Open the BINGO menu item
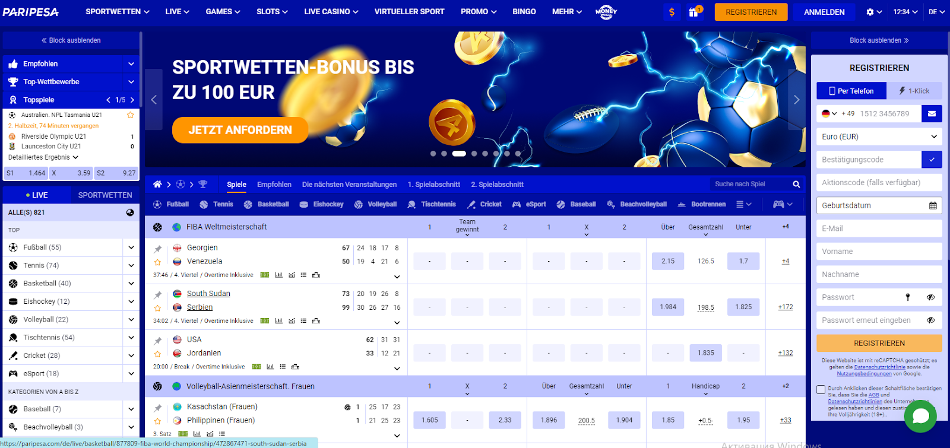 [x=524, y=12]
